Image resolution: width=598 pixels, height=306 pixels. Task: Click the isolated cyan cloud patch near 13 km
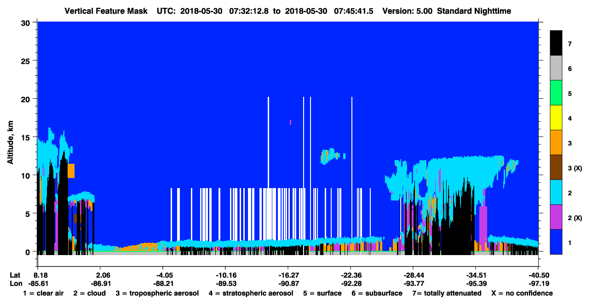tap(331, 156)
